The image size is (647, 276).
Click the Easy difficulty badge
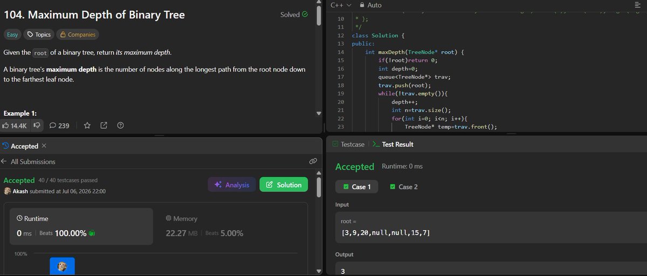click(x=12, y=34)
